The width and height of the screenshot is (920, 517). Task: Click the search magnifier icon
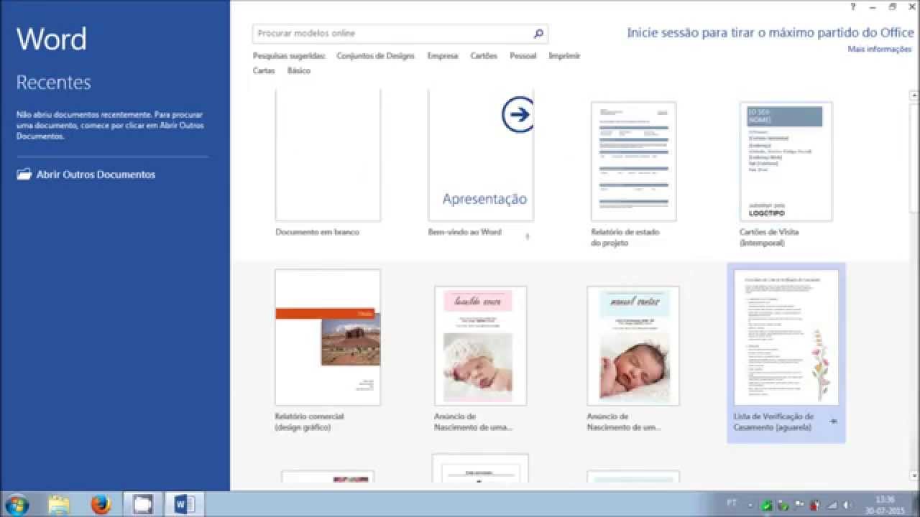538,33
